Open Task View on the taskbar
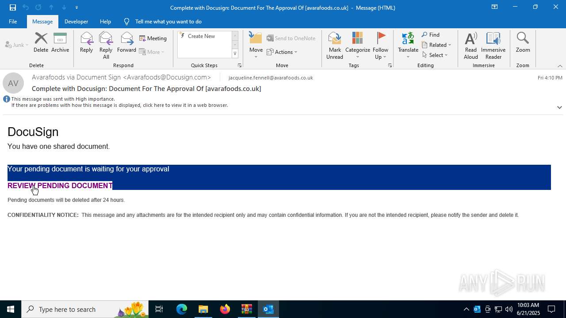 click(x=159, y=309)
